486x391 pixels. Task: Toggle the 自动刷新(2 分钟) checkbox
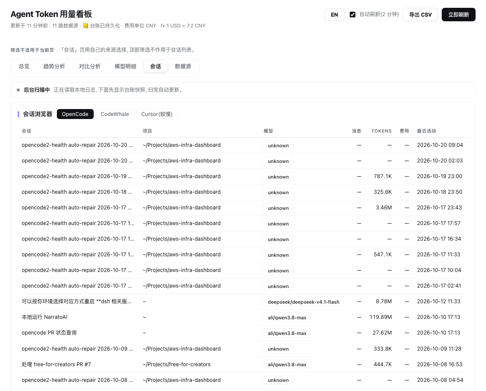point(352,15)
